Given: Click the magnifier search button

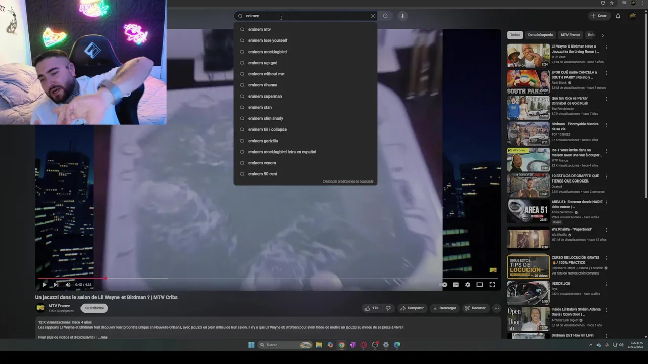Looking at the screenshot, I should [x=385, y=16].
